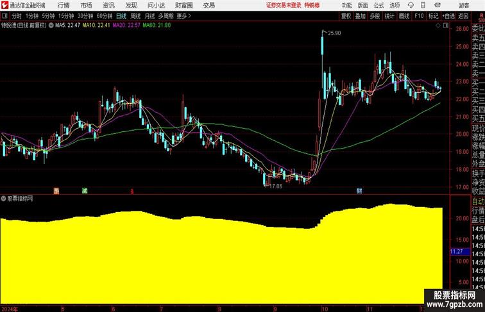Open the 公式 menu
Viewport: 485px width, 312px height.
click(379, 5)
